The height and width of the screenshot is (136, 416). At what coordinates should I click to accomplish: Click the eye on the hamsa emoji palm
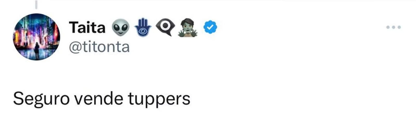click(143, 31)
